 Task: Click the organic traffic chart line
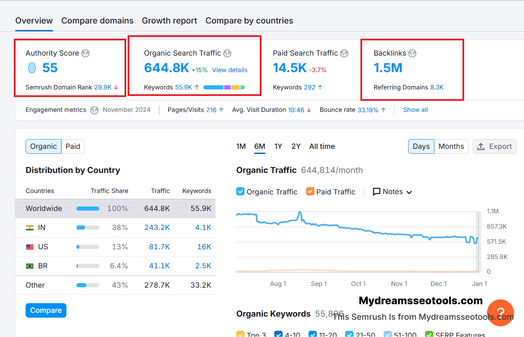(x=357, y=228)
